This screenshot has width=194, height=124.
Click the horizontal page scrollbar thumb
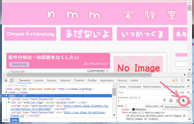pos(79,75)
